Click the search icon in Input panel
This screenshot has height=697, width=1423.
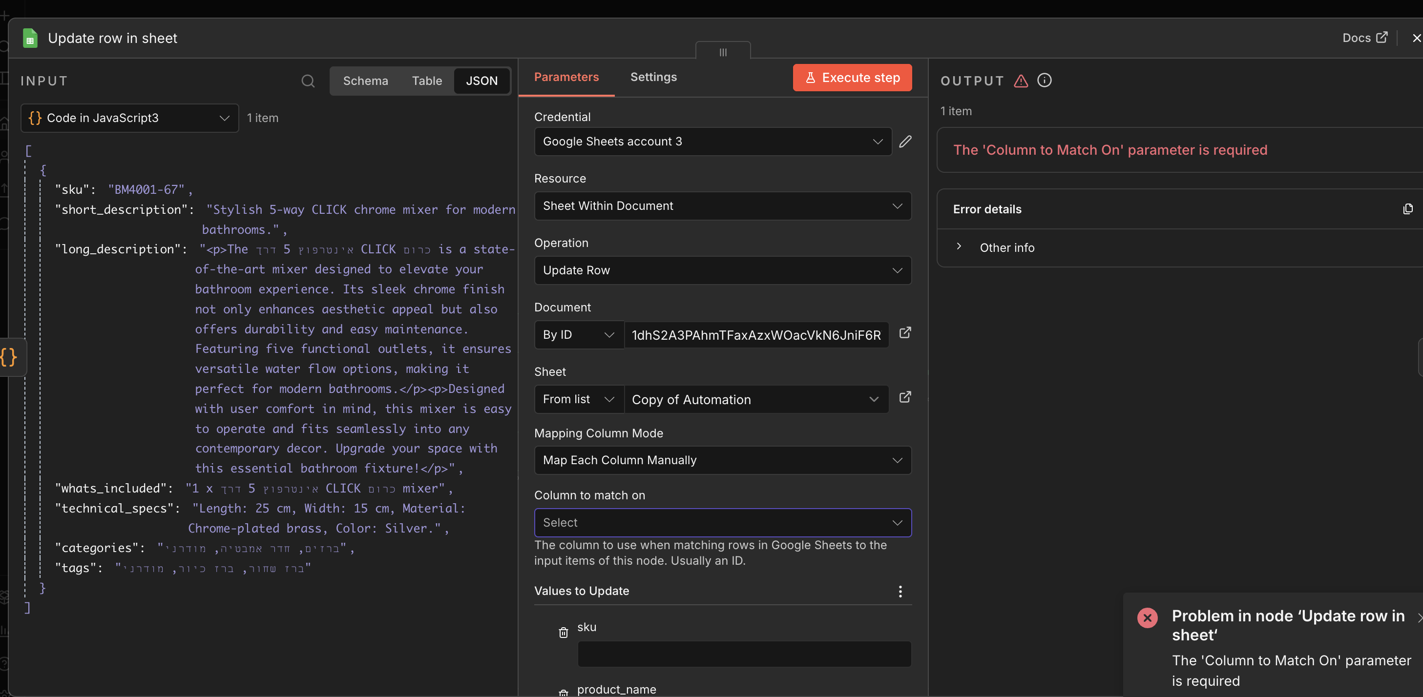pyautogui.click(x=308, y=81)
